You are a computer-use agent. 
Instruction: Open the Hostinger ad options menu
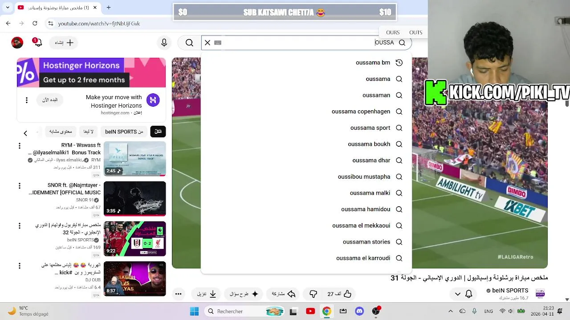click(x=26, y=100)
